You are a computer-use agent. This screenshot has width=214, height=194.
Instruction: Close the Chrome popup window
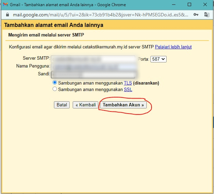[205, 5]
